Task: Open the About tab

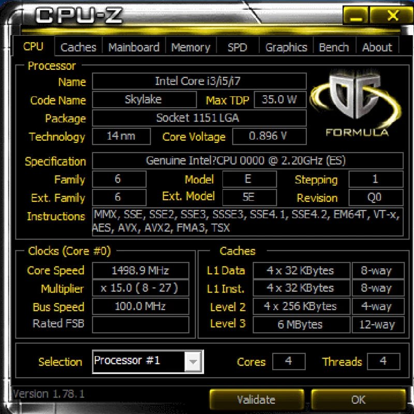Action: pos(377,47)
